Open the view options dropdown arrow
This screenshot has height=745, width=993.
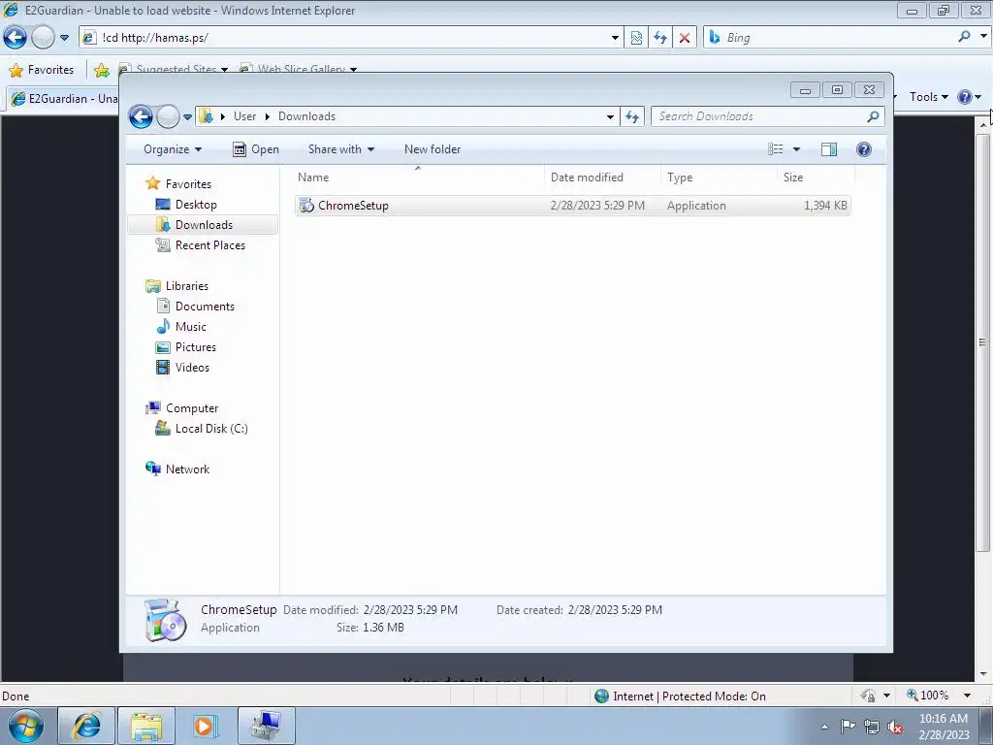click(797, 149)
